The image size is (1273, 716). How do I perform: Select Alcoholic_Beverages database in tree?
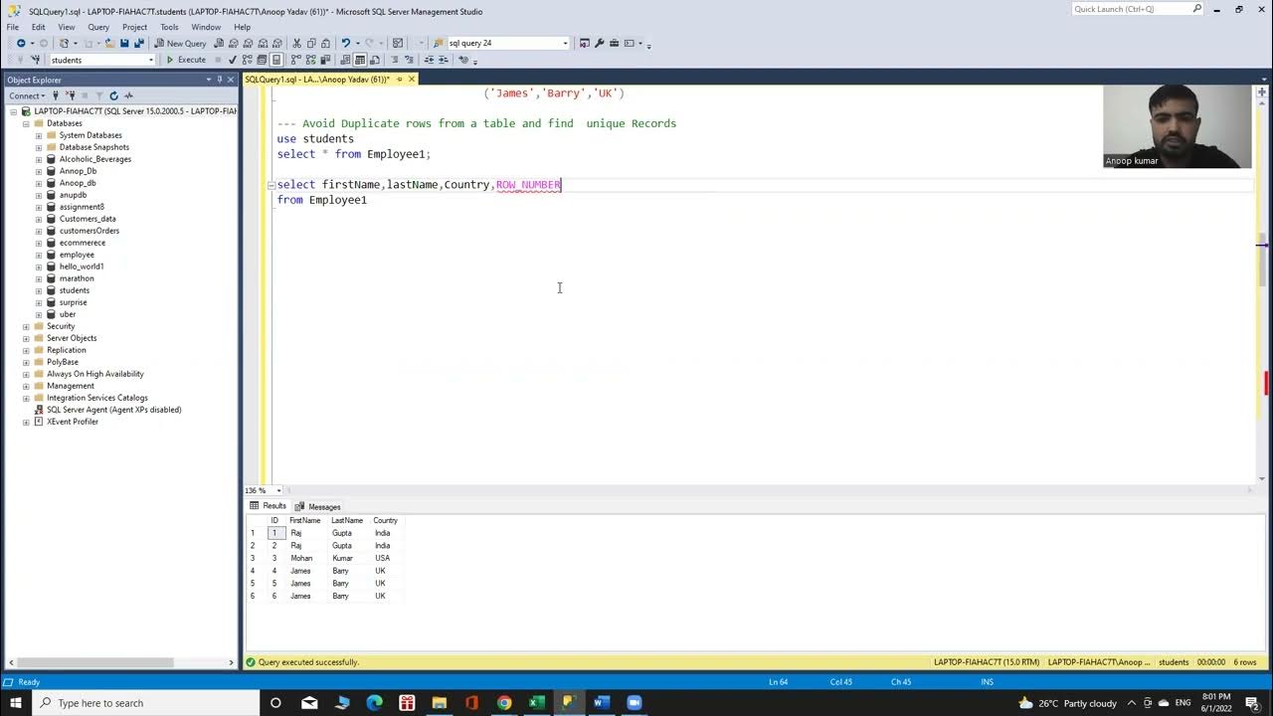(x=94, y=159)
